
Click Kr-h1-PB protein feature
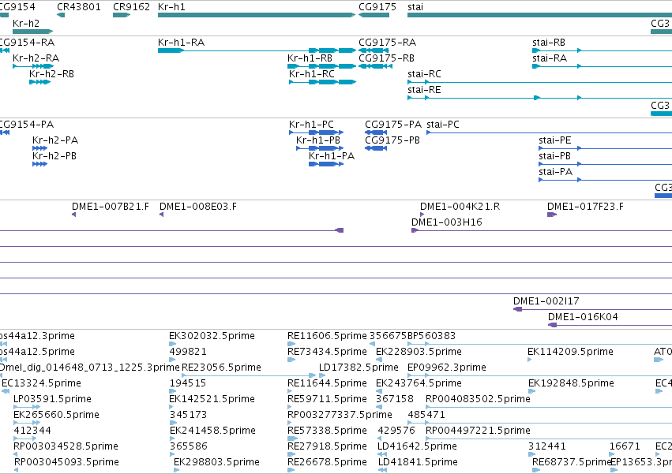pos(320,148)
